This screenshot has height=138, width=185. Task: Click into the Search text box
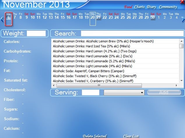132,33
